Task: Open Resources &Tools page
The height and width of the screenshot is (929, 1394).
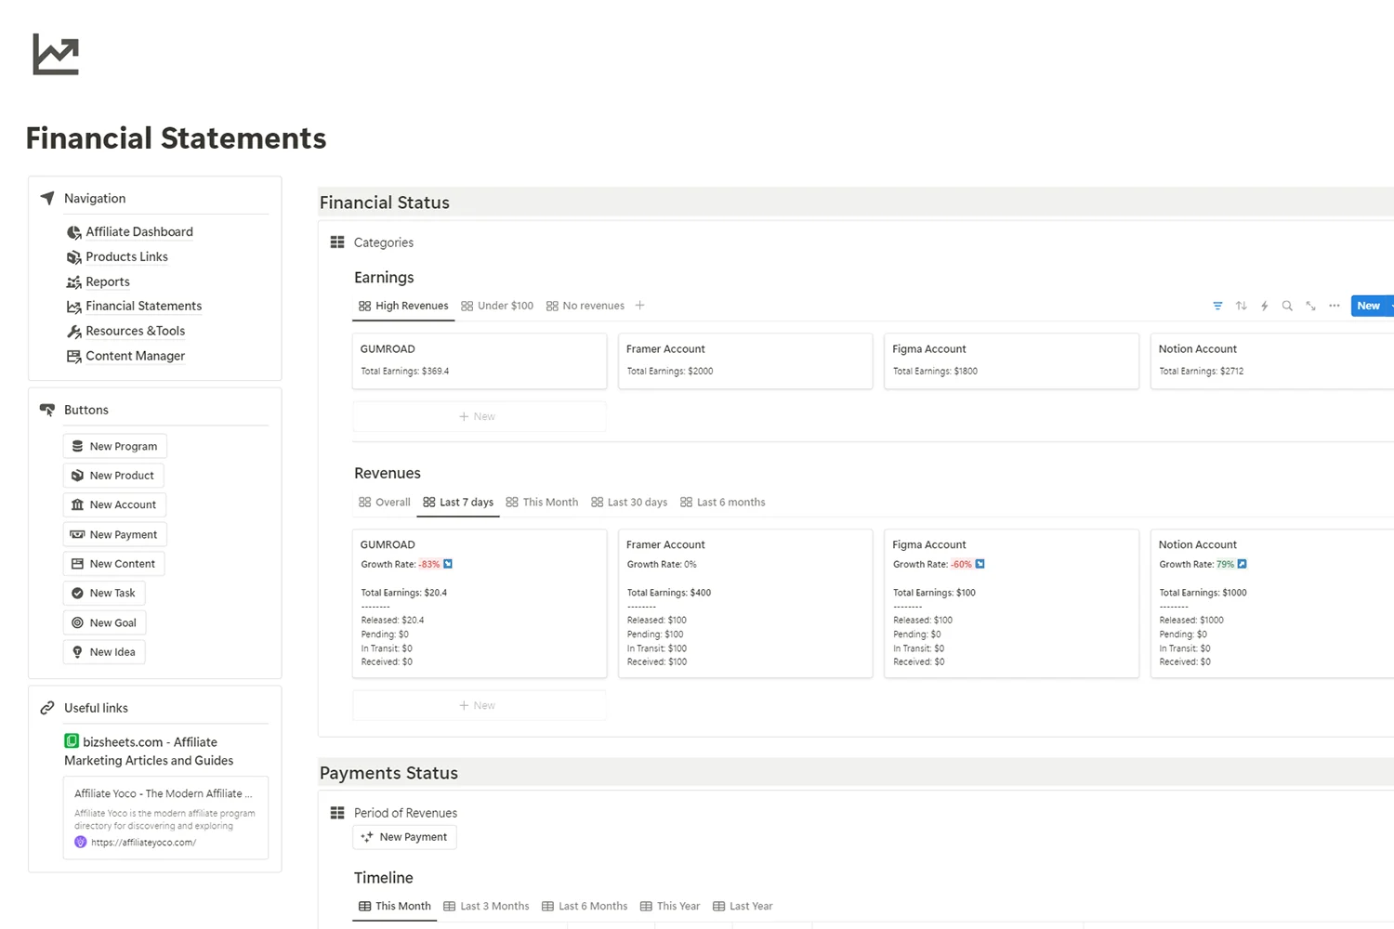Action: 135,332
